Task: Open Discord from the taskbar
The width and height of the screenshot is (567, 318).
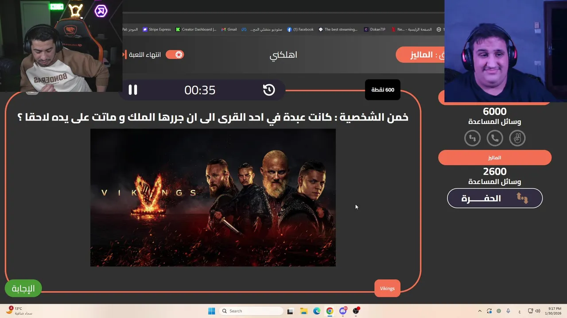Action: 343,311
